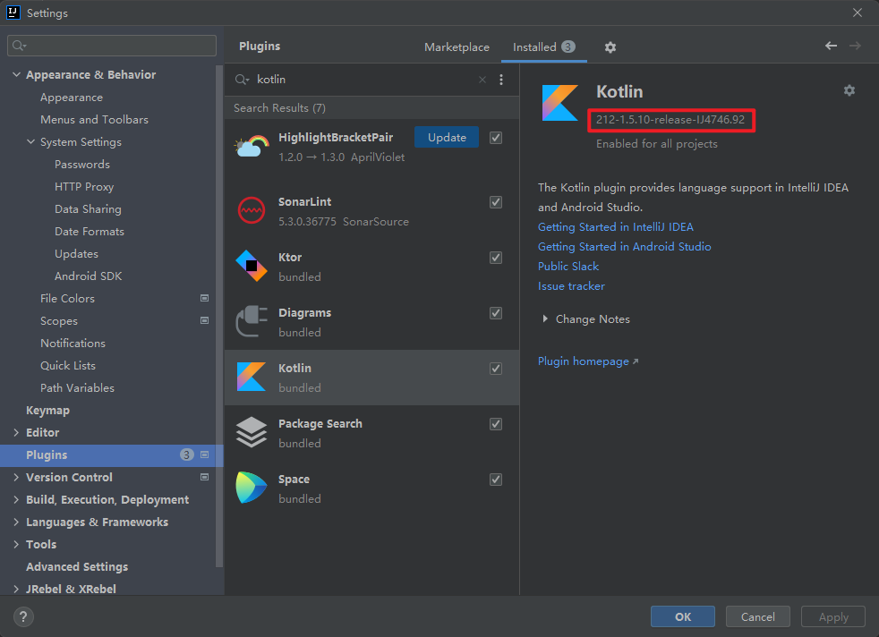Viewport: 879px width, 637px height.
Task: Expand Languages & Frameworks node
Action: (x=16, y=522)
